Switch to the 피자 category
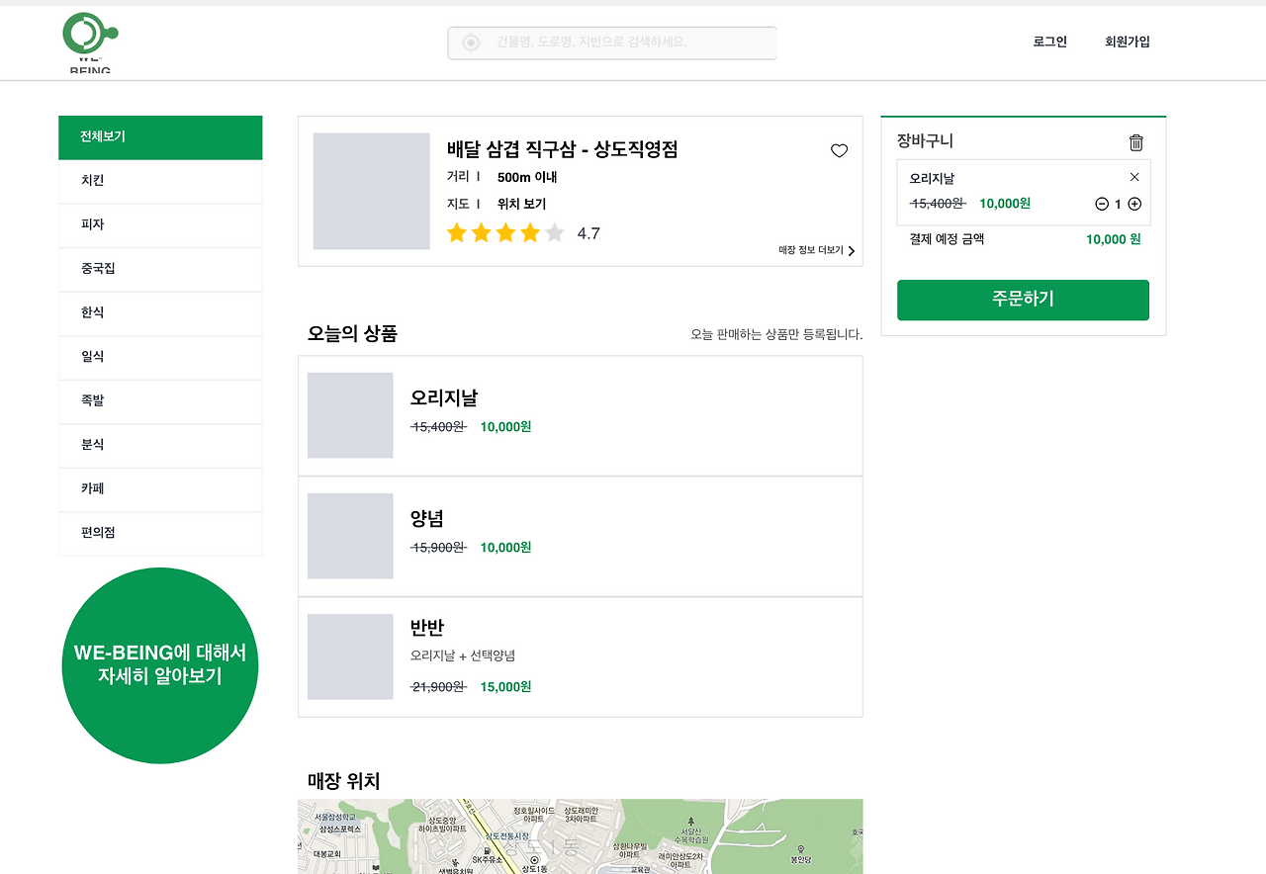Viewport: 1266px width, 874px height. (160, 224)
